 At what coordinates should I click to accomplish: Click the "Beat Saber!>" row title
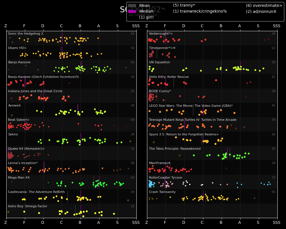(19, 120)
